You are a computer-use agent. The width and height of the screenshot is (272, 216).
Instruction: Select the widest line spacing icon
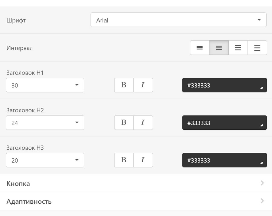coord(257,48)
